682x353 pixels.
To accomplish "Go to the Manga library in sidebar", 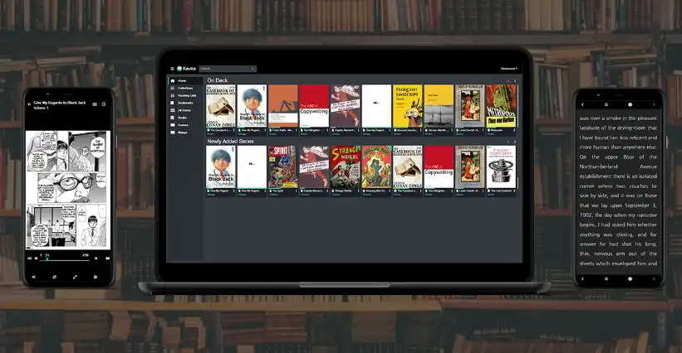I will pos(186,133).
